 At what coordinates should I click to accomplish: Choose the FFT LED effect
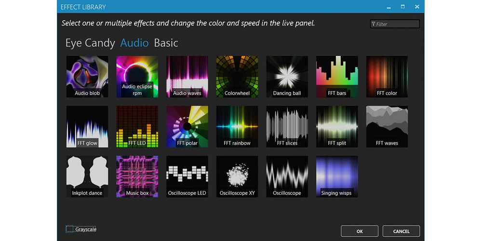click(137, 127)
